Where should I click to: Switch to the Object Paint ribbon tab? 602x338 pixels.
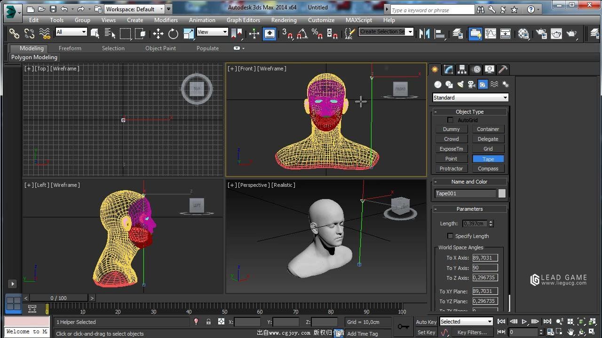pyautogui.click(x=160, y=48)
